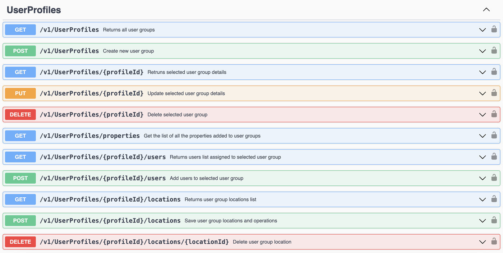Click lock icon on DELETE selected user group
The height and width of the screenshot is (253, 503).
click(494, 114)
